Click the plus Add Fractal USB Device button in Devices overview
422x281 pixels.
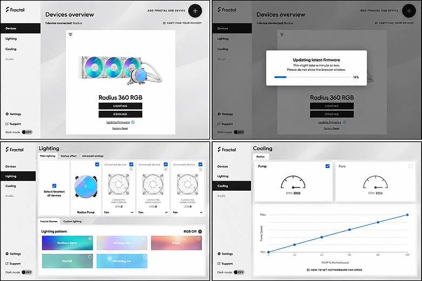[x=195, y=11]
